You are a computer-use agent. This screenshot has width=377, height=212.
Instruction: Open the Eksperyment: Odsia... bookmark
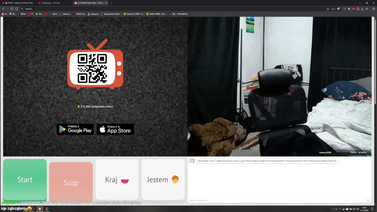pos(111,14)
